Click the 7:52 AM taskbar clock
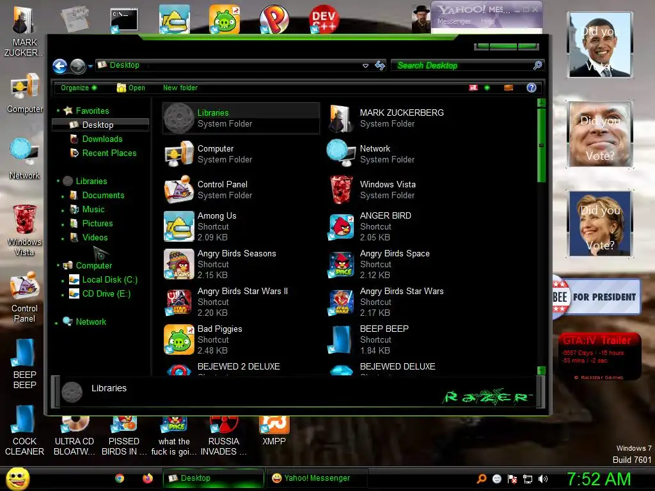Screen dimensions: 655x491 pos(599,479)
